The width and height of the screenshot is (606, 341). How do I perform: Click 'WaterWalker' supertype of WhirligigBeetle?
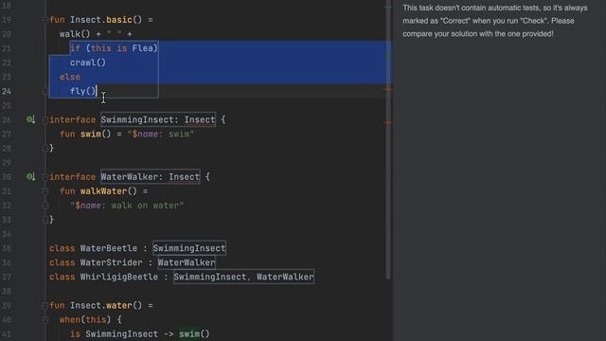285,277
